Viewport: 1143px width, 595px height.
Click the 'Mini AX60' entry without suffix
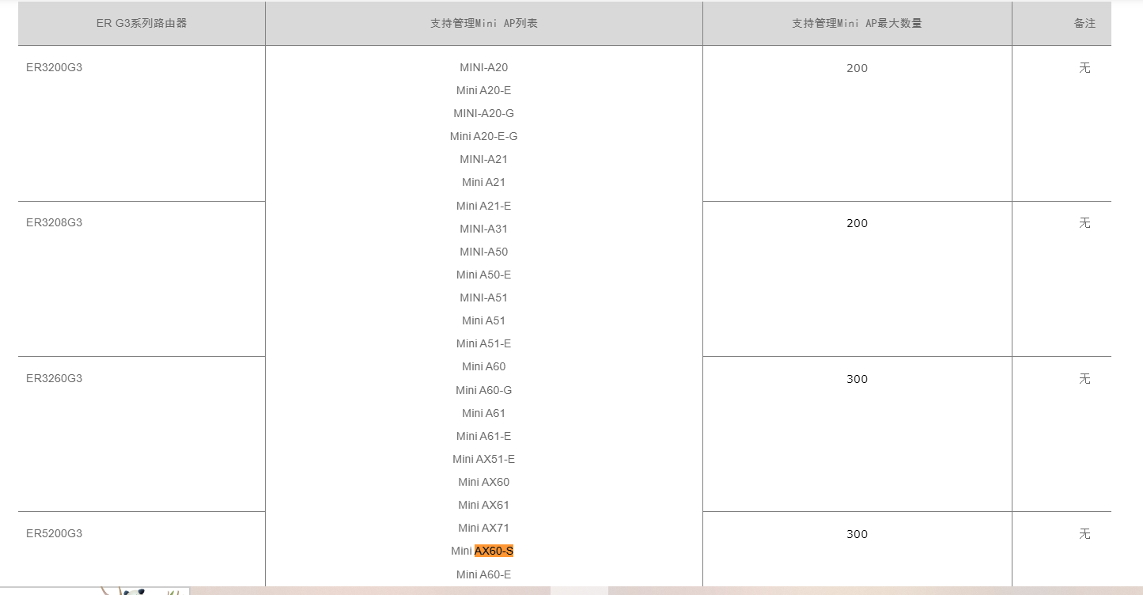[x=484, y=482]
